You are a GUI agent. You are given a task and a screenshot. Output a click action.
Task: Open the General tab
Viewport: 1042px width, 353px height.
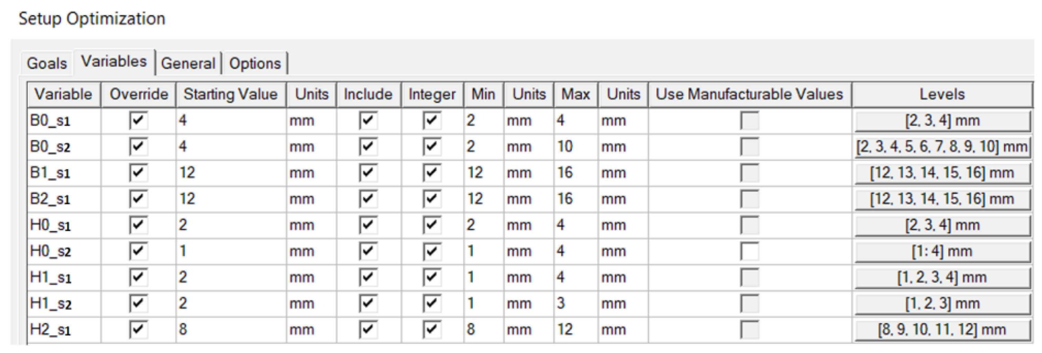tap(188, 64)
